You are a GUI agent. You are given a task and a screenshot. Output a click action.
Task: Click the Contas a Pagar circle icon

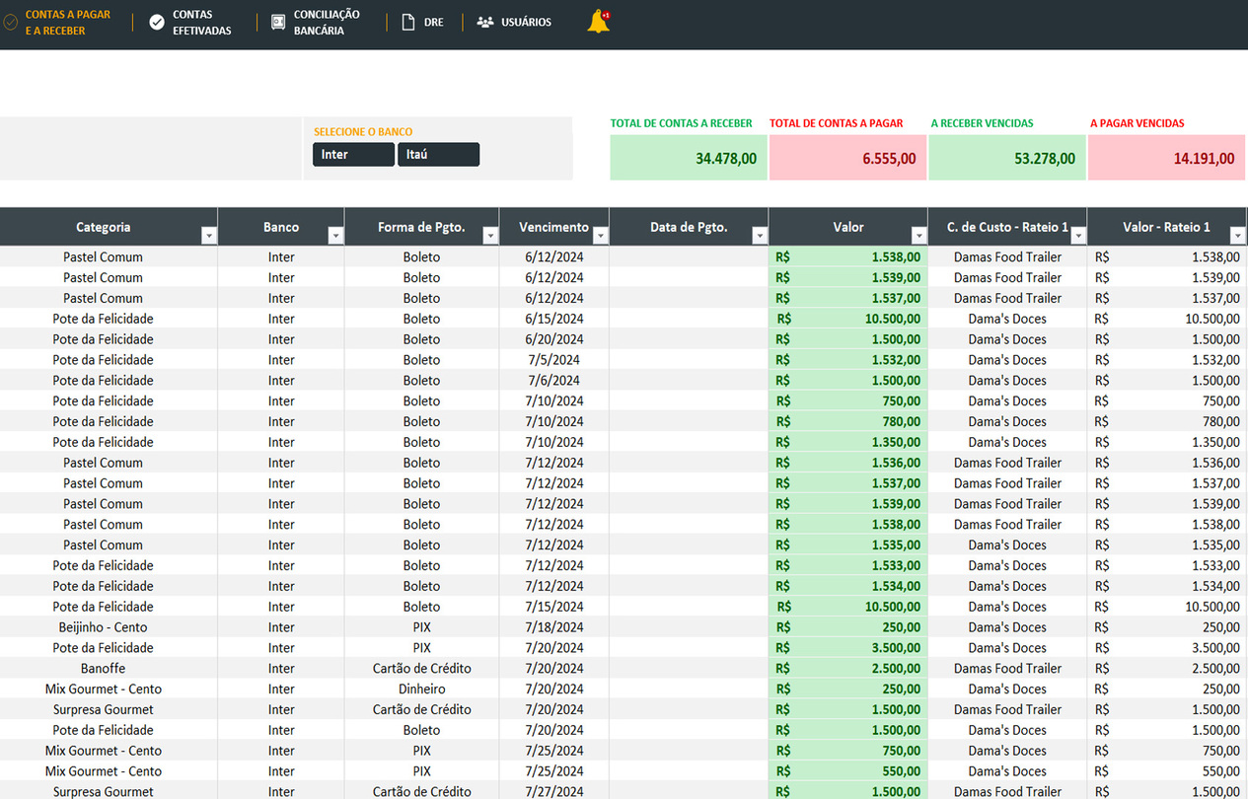tap(11, 22)
